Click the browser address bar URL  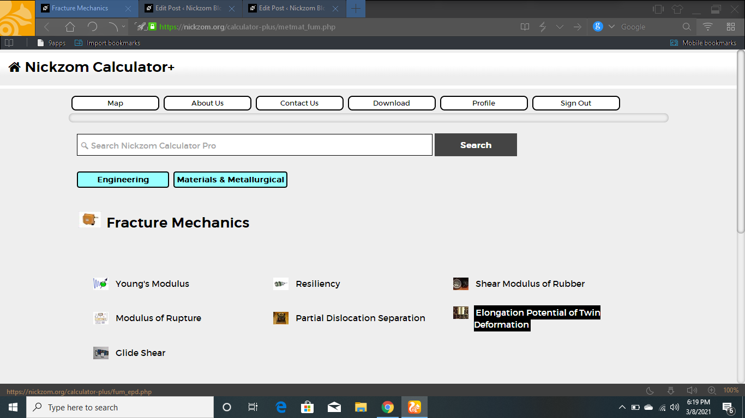point(247,27)
